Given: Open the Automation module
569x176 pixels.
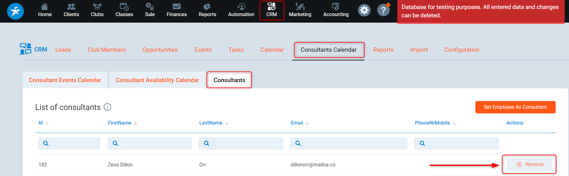Looking at the screenshot, I should pos(241,10).
